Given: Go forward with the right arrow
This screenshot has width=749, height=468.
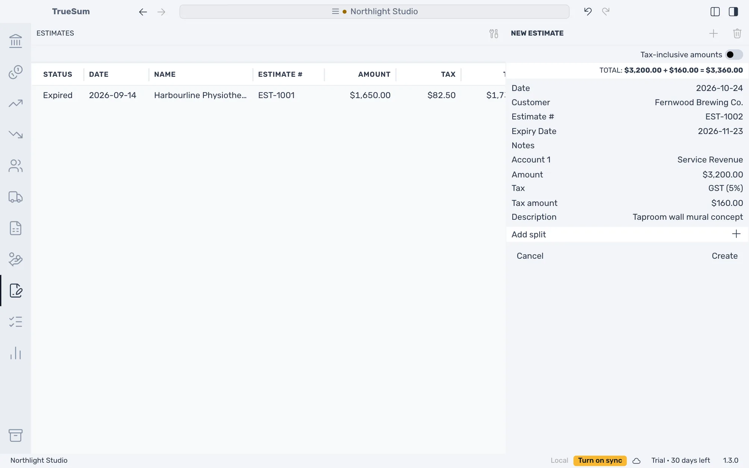Looking at the screenshot, I should click(x=161, y=12).
